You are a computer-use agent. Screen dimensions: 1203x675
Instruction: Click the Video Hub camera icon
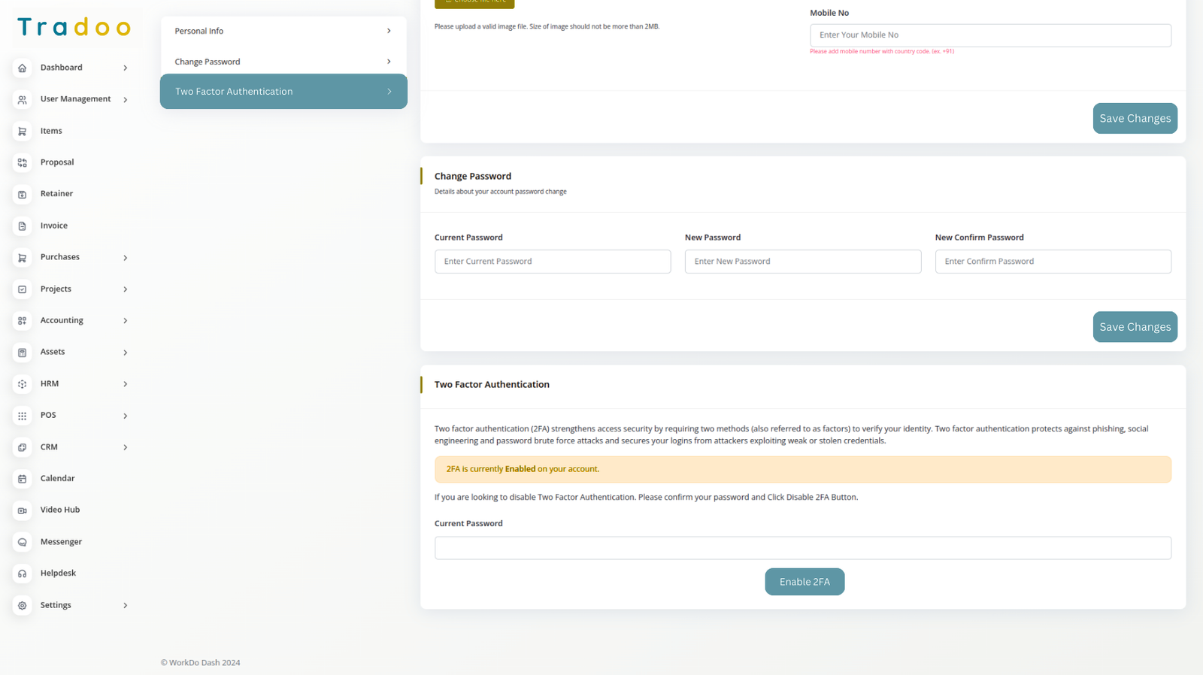click(x=23, y=510)
